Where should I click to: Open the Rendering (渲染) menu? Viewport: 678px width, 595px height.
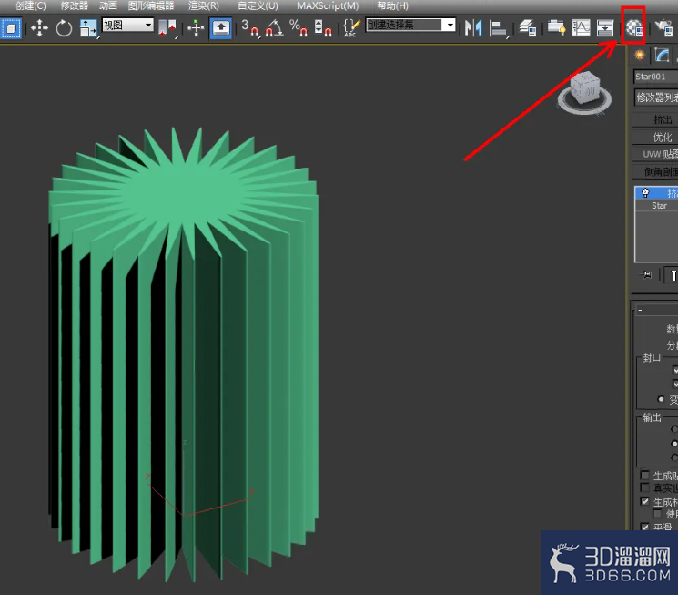[x=204, y=5]
